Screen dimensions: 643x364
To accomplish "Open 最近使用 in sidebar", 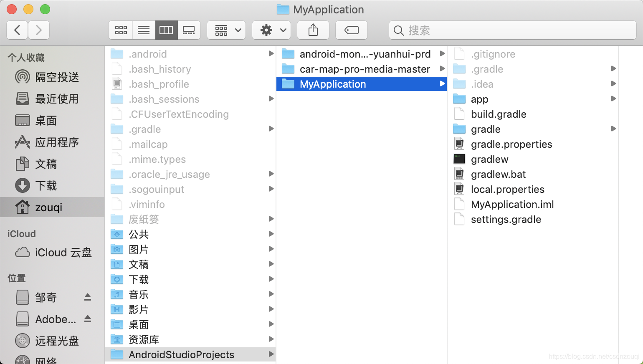I will click(x=52, y=99).
